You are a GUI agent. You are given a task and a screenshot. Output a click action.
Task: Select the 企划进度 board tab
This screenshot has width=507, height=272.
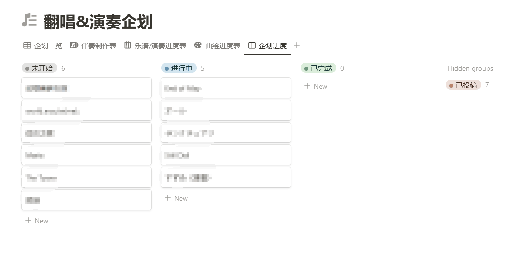[x=267, y=46]
